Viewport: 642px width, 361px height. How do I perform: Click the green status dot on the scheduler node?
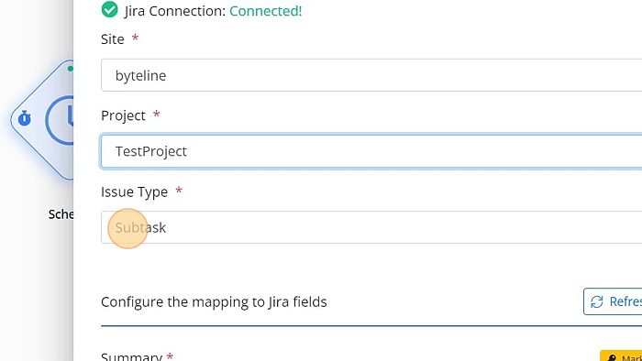tap(71, 68)
